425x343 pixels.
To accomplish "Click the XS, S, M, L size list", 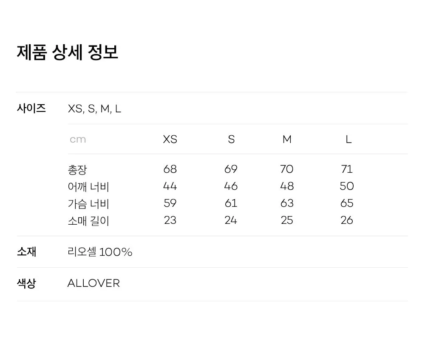I will click(94, 109).
